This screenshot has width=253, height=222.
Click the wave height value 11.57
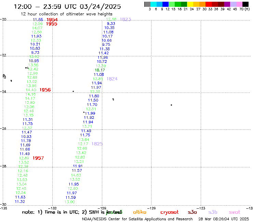click(x=77, y=170)
